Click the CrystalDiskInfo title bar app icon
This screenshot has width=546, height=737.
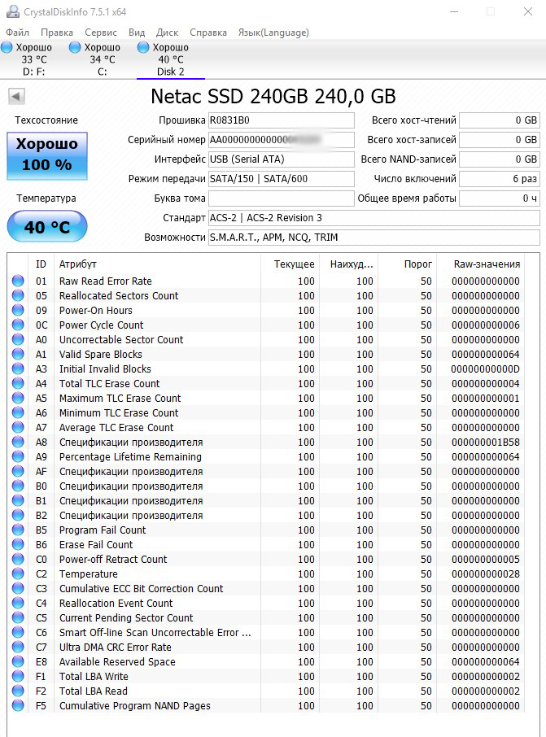[x=13, y=11]
